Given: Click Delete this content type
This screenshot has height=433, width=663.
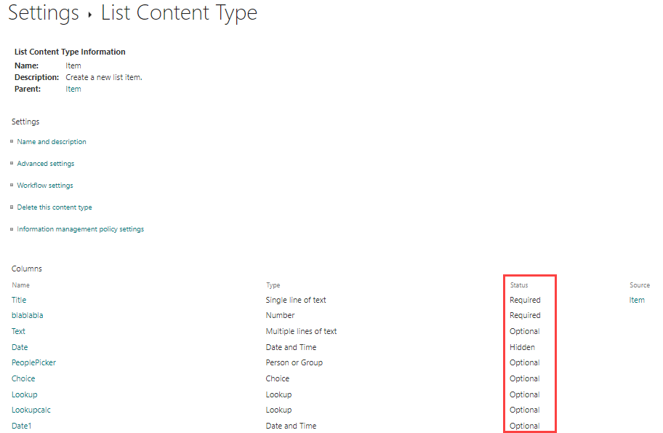Looking at the screenshot, I should [x=55, y=207].
